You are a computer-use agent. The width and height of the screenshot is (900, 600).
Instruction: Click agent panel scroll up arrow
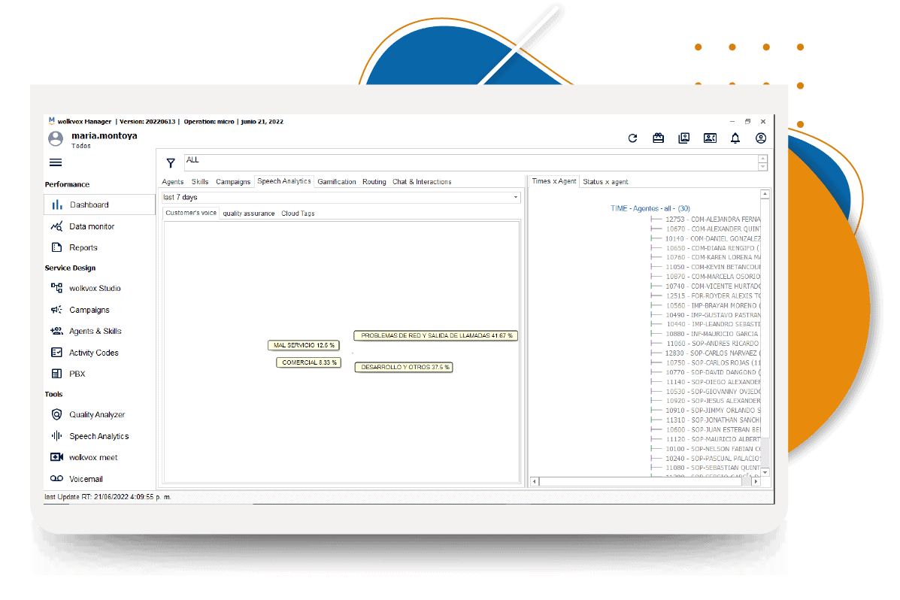pyautogui.click(x=765, y=195)
